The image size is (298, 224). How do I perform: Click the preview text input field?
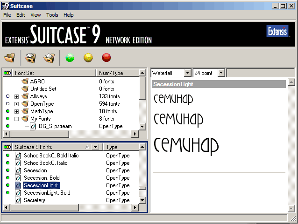pyautogui.click(x=261, y=73)
